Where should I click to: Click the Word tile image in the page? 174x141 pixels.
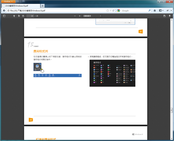tap(37, 67)
